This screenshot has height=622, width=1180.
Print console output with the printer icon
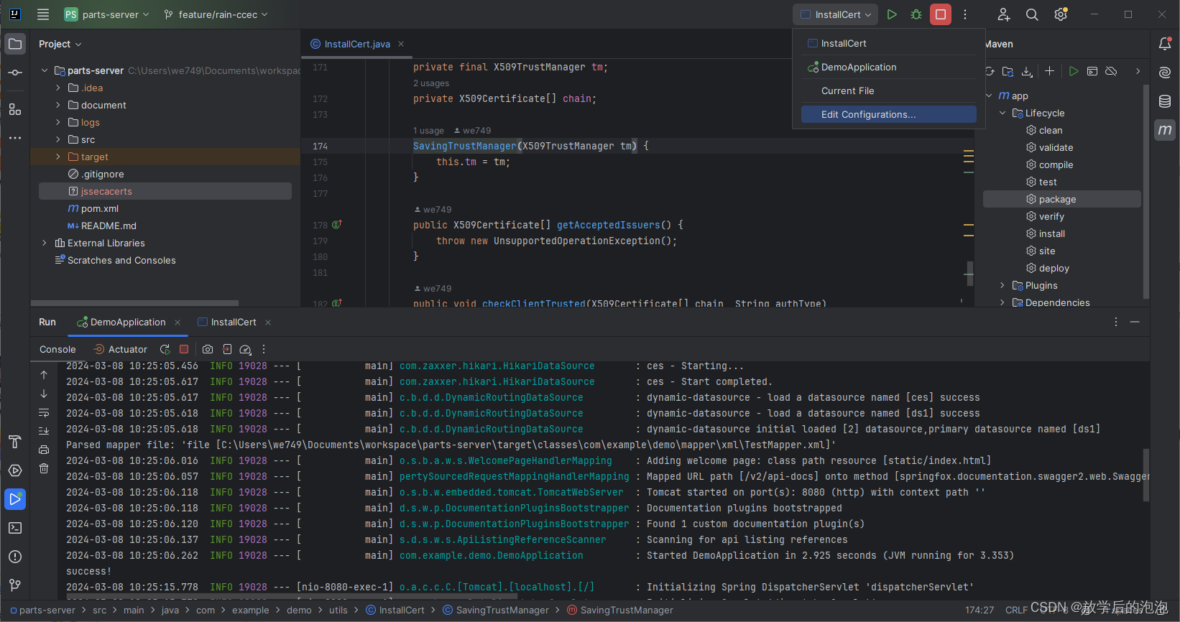point(44,450)
